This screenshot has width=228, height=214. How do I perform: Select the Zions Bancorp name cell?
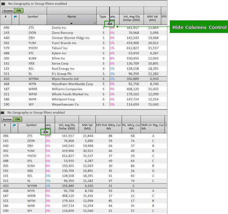[62, 33]
